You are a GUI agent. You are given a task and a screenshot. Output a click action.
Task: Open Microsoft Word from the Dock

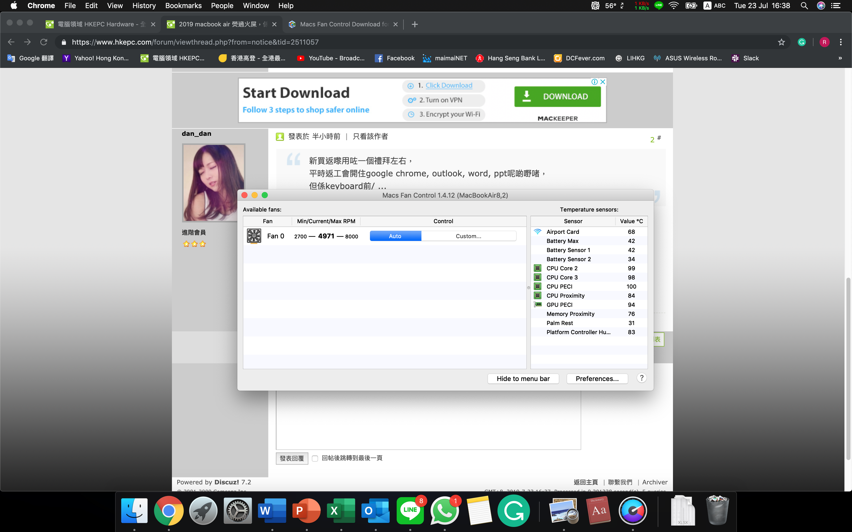click(x=272, y=510)
